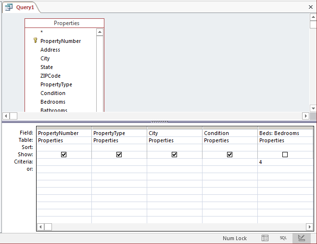Click Criteria cell under City column
Screen dimensions: 317x244
(x=175, y=162)
